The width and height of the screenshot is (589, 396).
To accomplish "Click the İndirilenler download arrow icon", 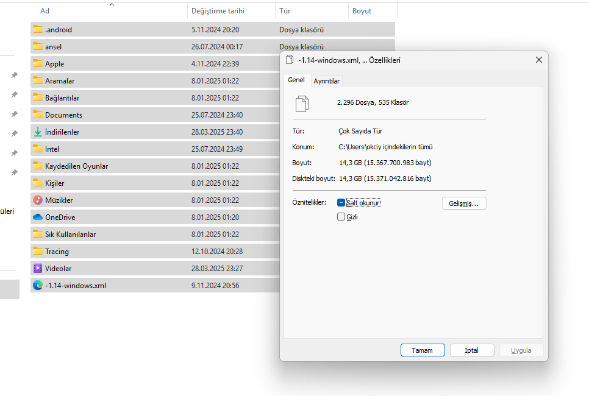I will point(38,132).
